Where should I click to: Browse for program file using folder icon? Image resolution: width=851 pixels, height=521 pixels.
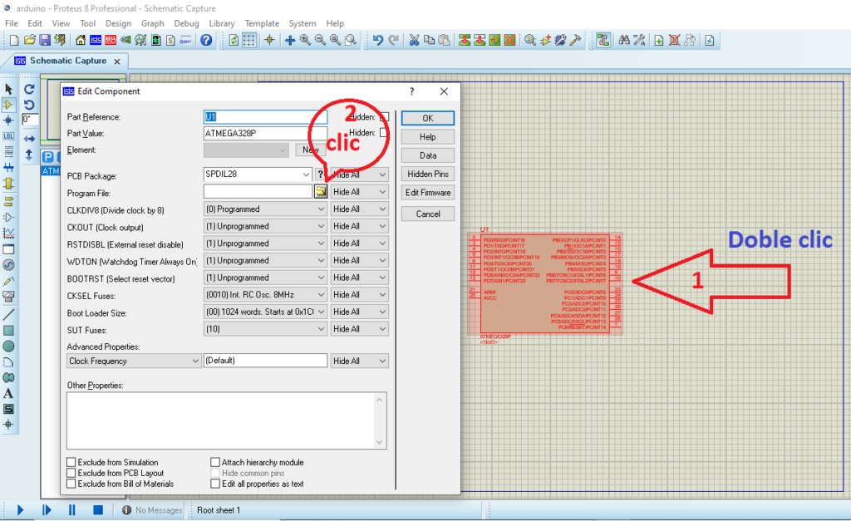coord(321,192)
